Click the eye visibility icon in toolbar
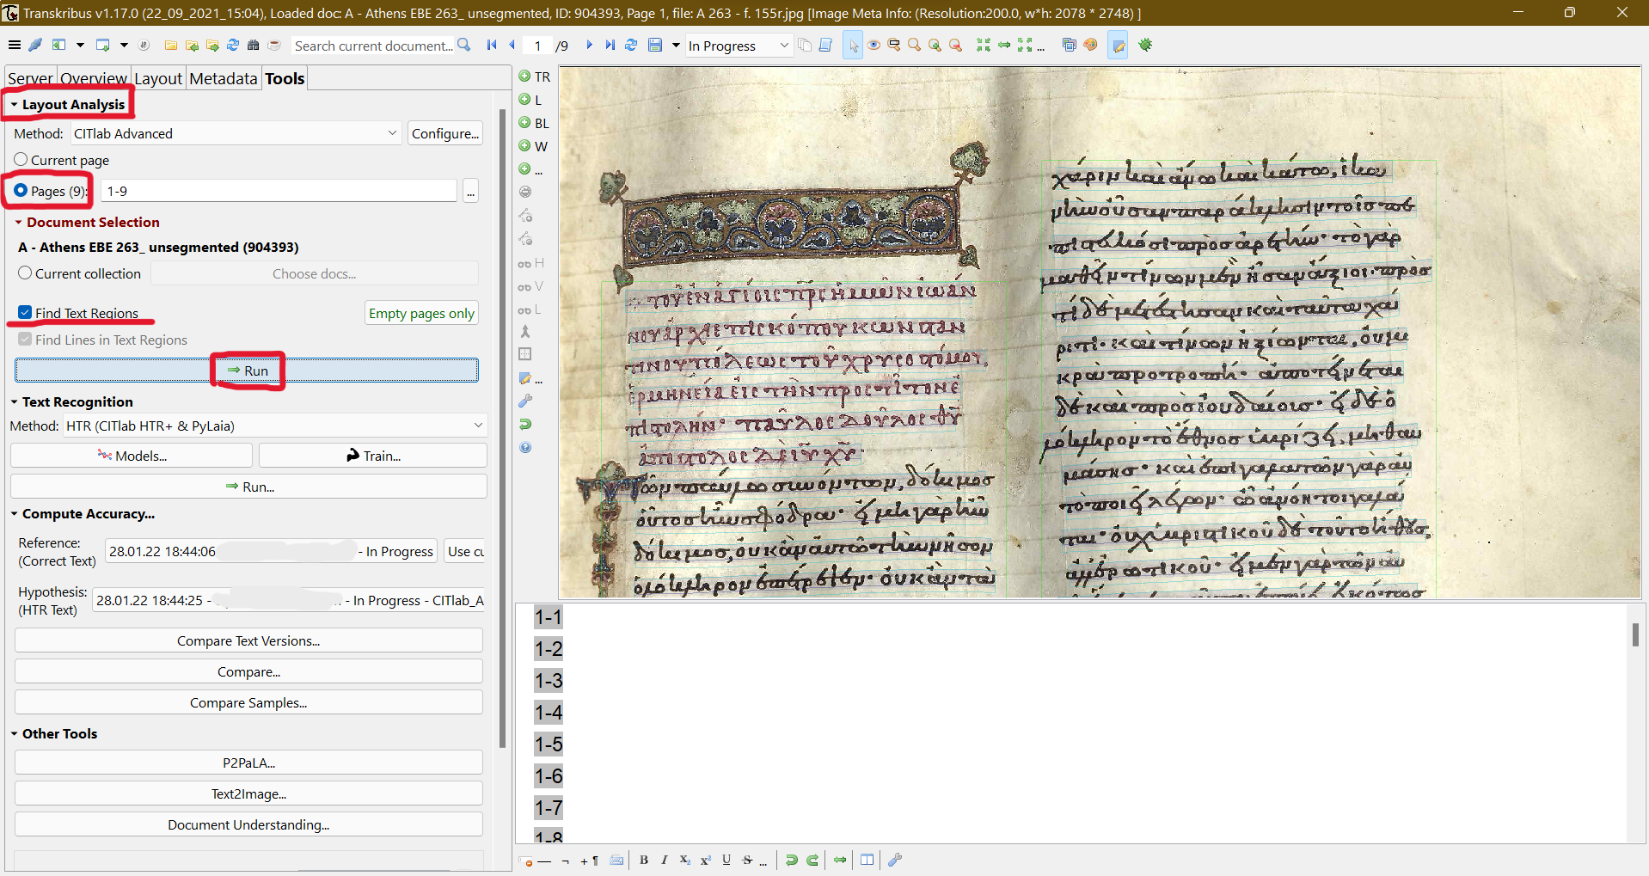The image size is (1649, 876). [x=874, y=46]
